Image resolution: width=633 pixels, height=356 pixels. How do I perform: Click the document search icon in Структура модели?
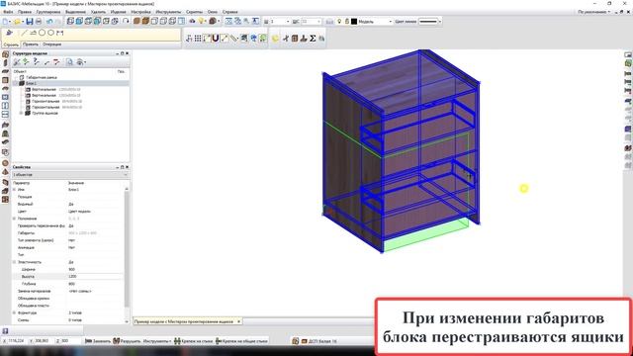tap(69, 61)
